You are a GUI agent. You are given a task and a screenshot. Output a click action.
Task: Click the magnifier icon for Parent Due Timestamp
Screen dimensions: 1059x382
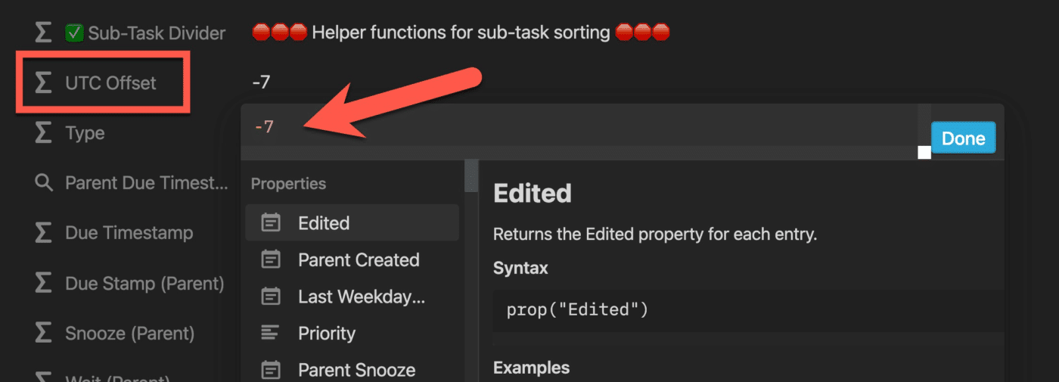click(x=44, y=182)
